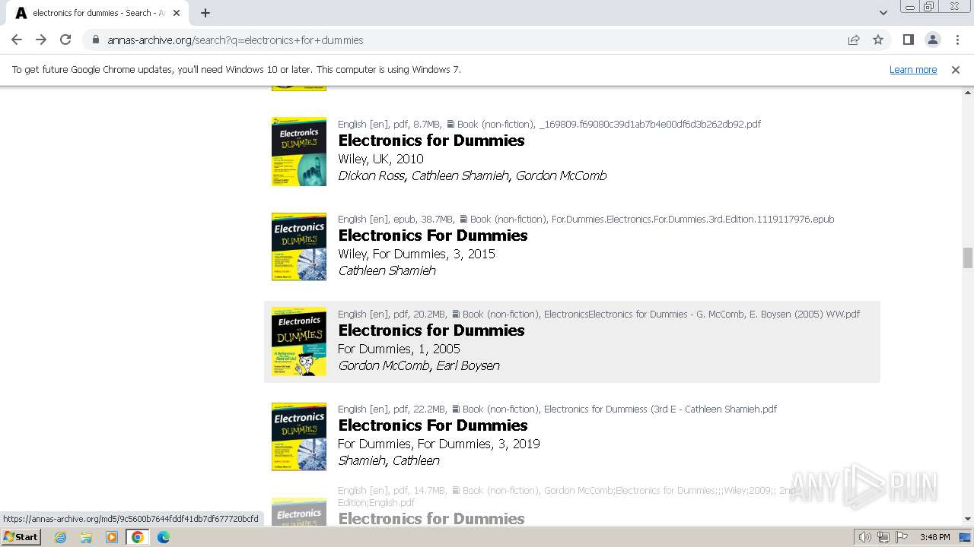Go forward to next page
Screen dimensions: 974x547
click(x=41, y=40)
